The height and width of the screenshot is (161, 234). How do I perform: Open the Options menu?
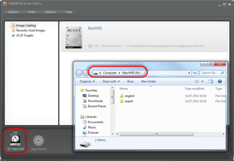(50, 12)
